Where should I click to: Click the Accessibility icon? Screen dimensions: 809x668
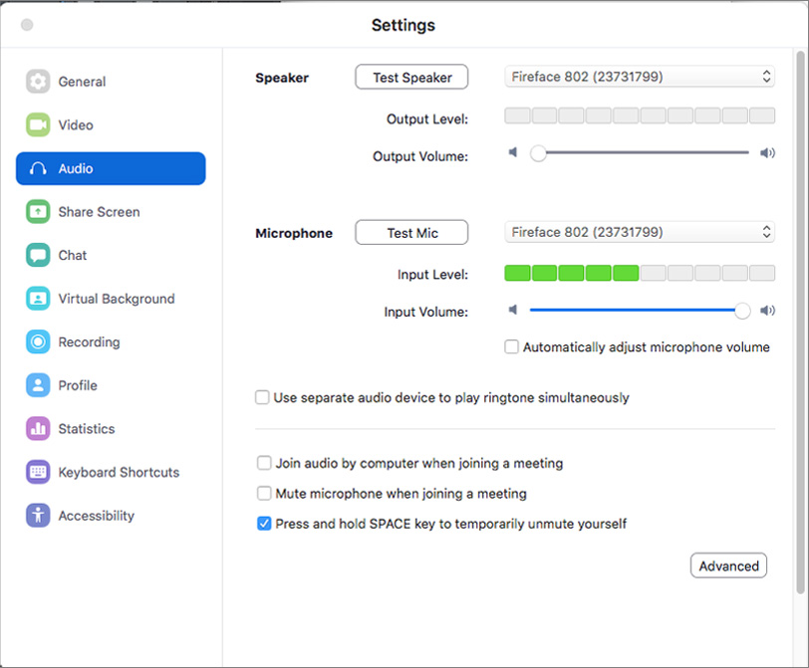(x=38, y=516)
